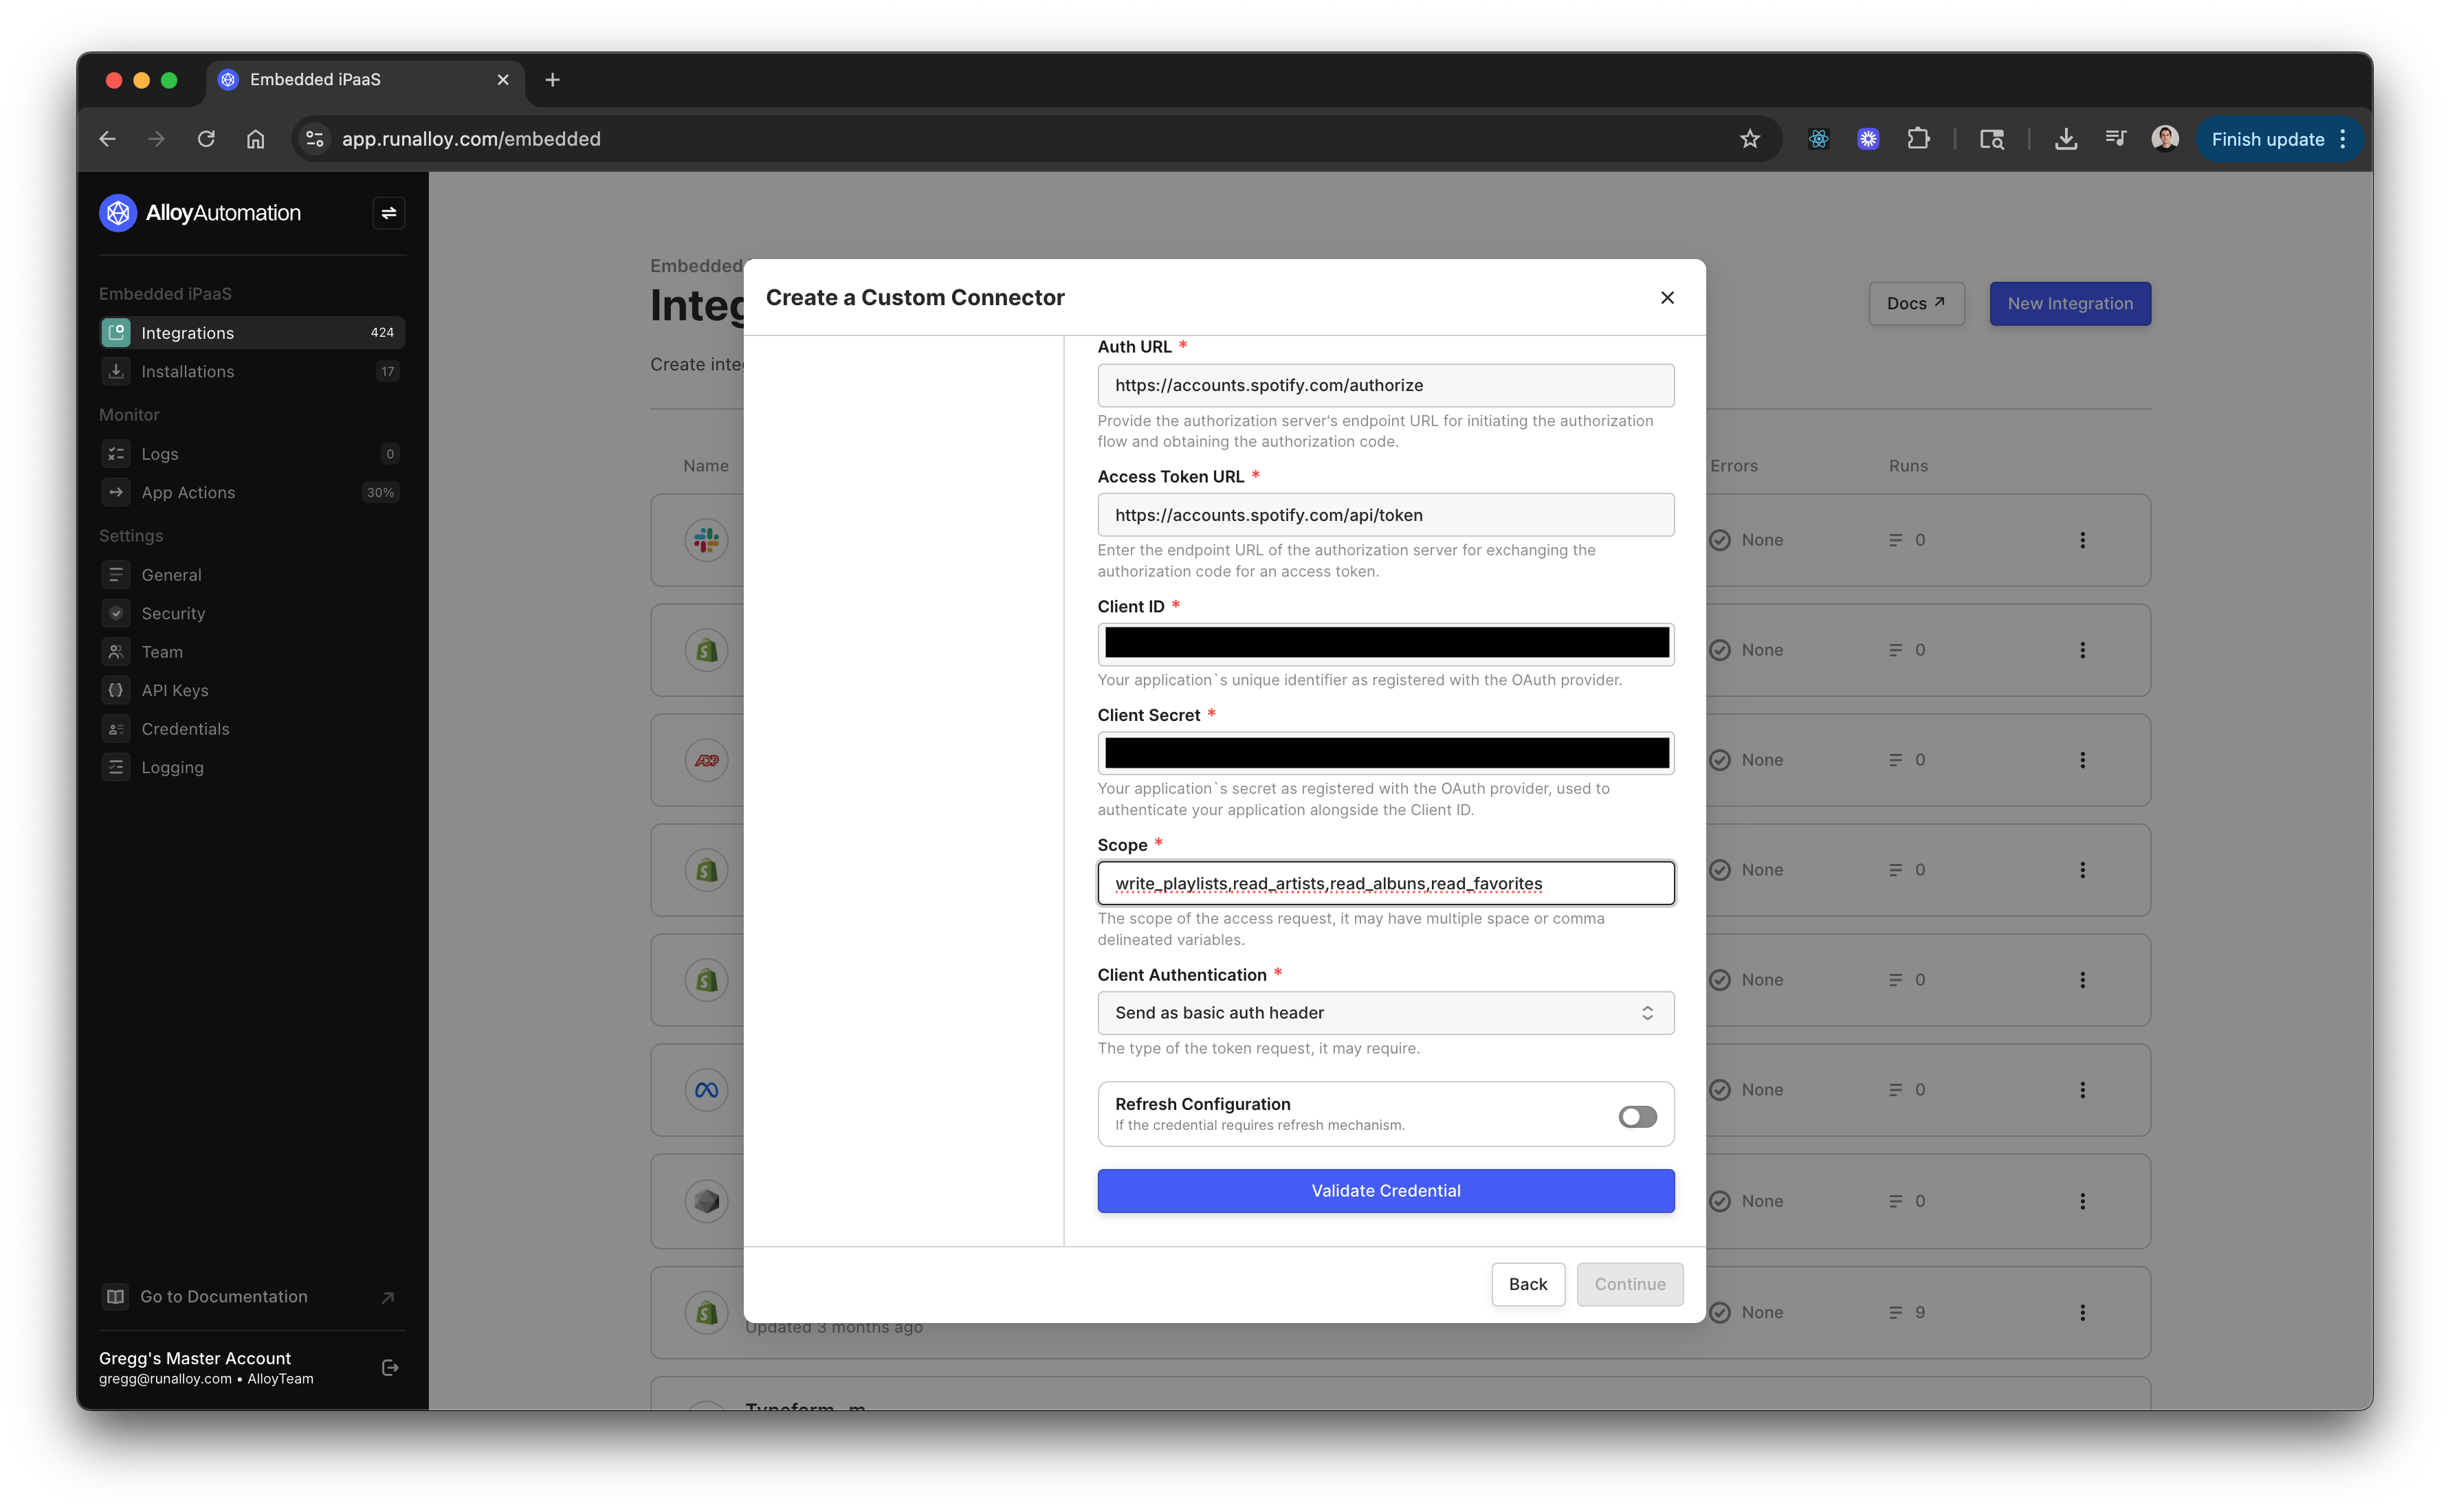
Task: Reload the page
Action: 206,139
